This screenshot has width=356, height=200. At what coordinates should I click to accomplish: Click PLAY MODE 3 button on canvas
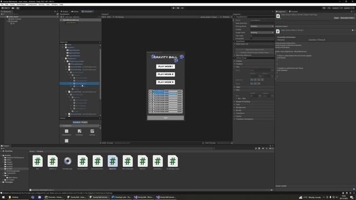click(166, 82)
